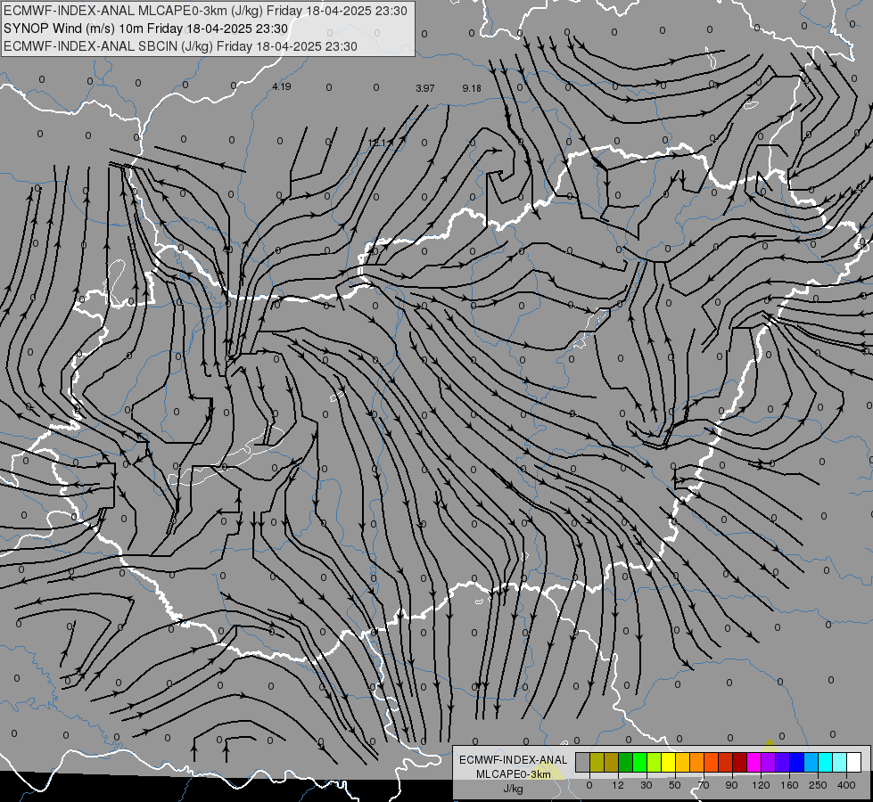The width and height of the screenshot is (873, 802).
Task: Click the SBCIN title line
Action: [x=180, y=46]
